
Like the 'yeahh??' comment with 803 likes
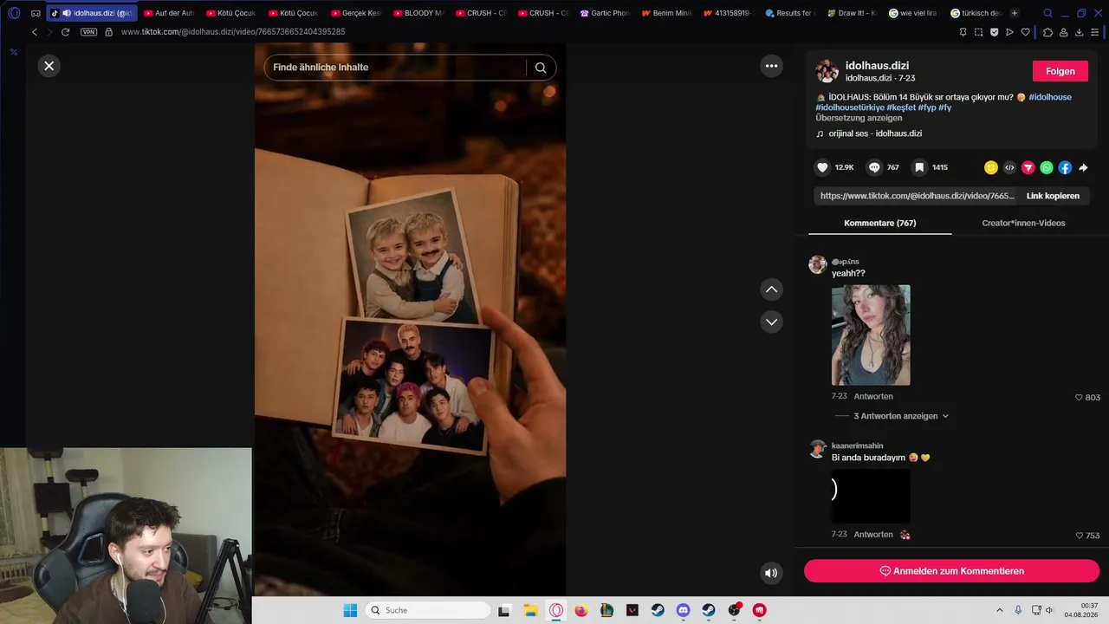[x=1080, y=398]
